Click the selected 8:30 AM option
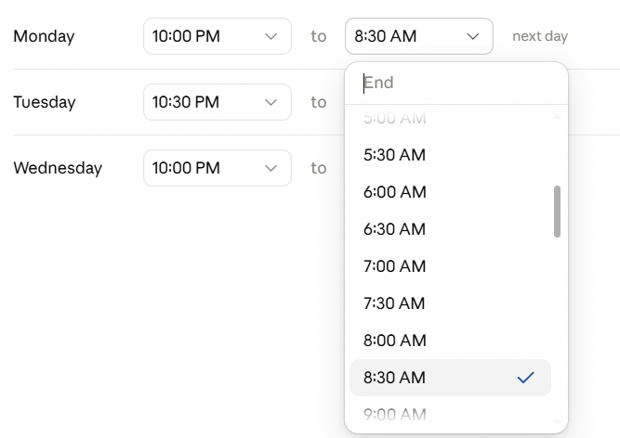620x438 pixels. [x=451, y=378]
